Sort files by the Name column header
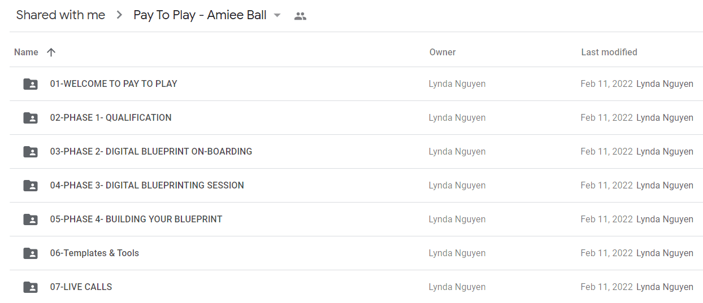 click(26, 52)
